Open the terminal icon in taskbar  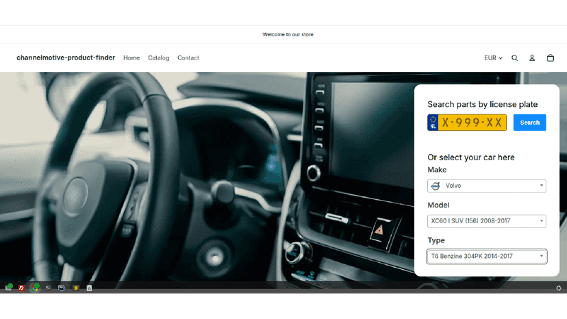coord(48,288)
